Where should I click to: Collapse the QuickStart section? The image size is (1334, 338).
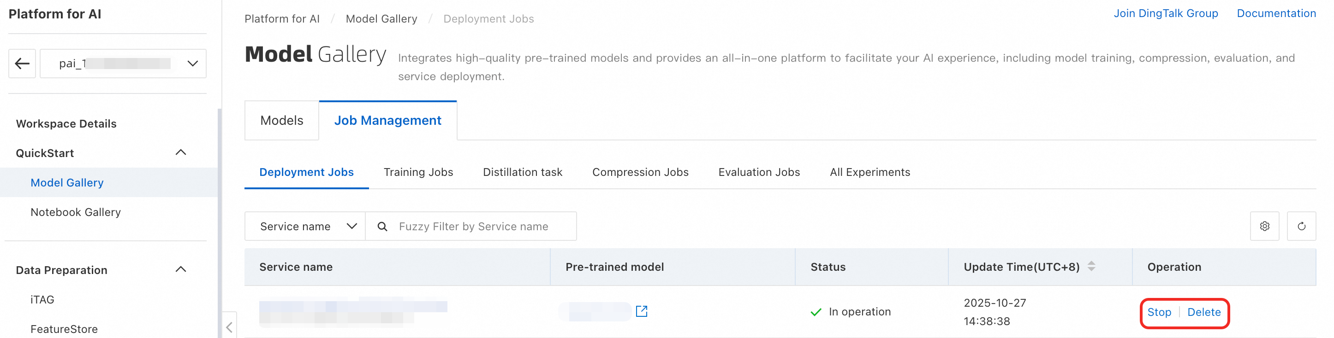pos(181,152)
